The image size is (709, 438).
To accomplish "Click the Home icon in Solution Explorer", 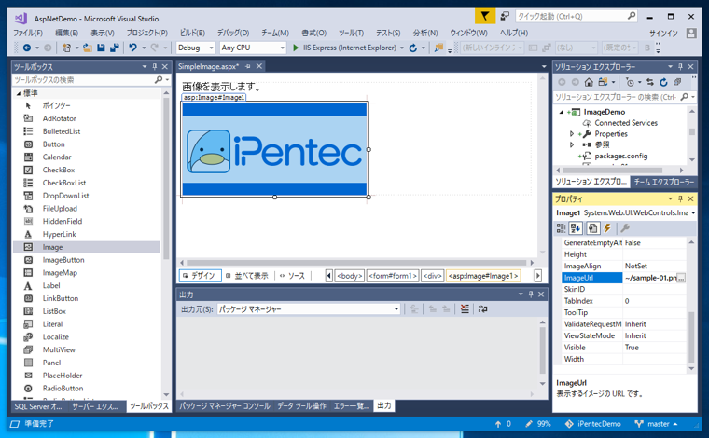I will [589, 82].
